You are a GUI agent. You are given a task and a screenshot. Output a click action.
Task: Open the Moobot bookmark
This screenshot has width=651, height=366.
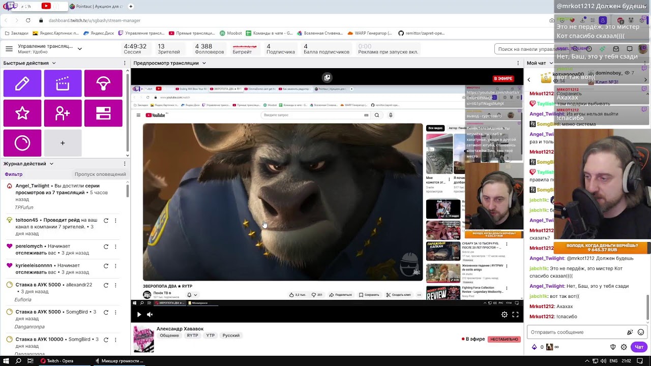(231, 33)
